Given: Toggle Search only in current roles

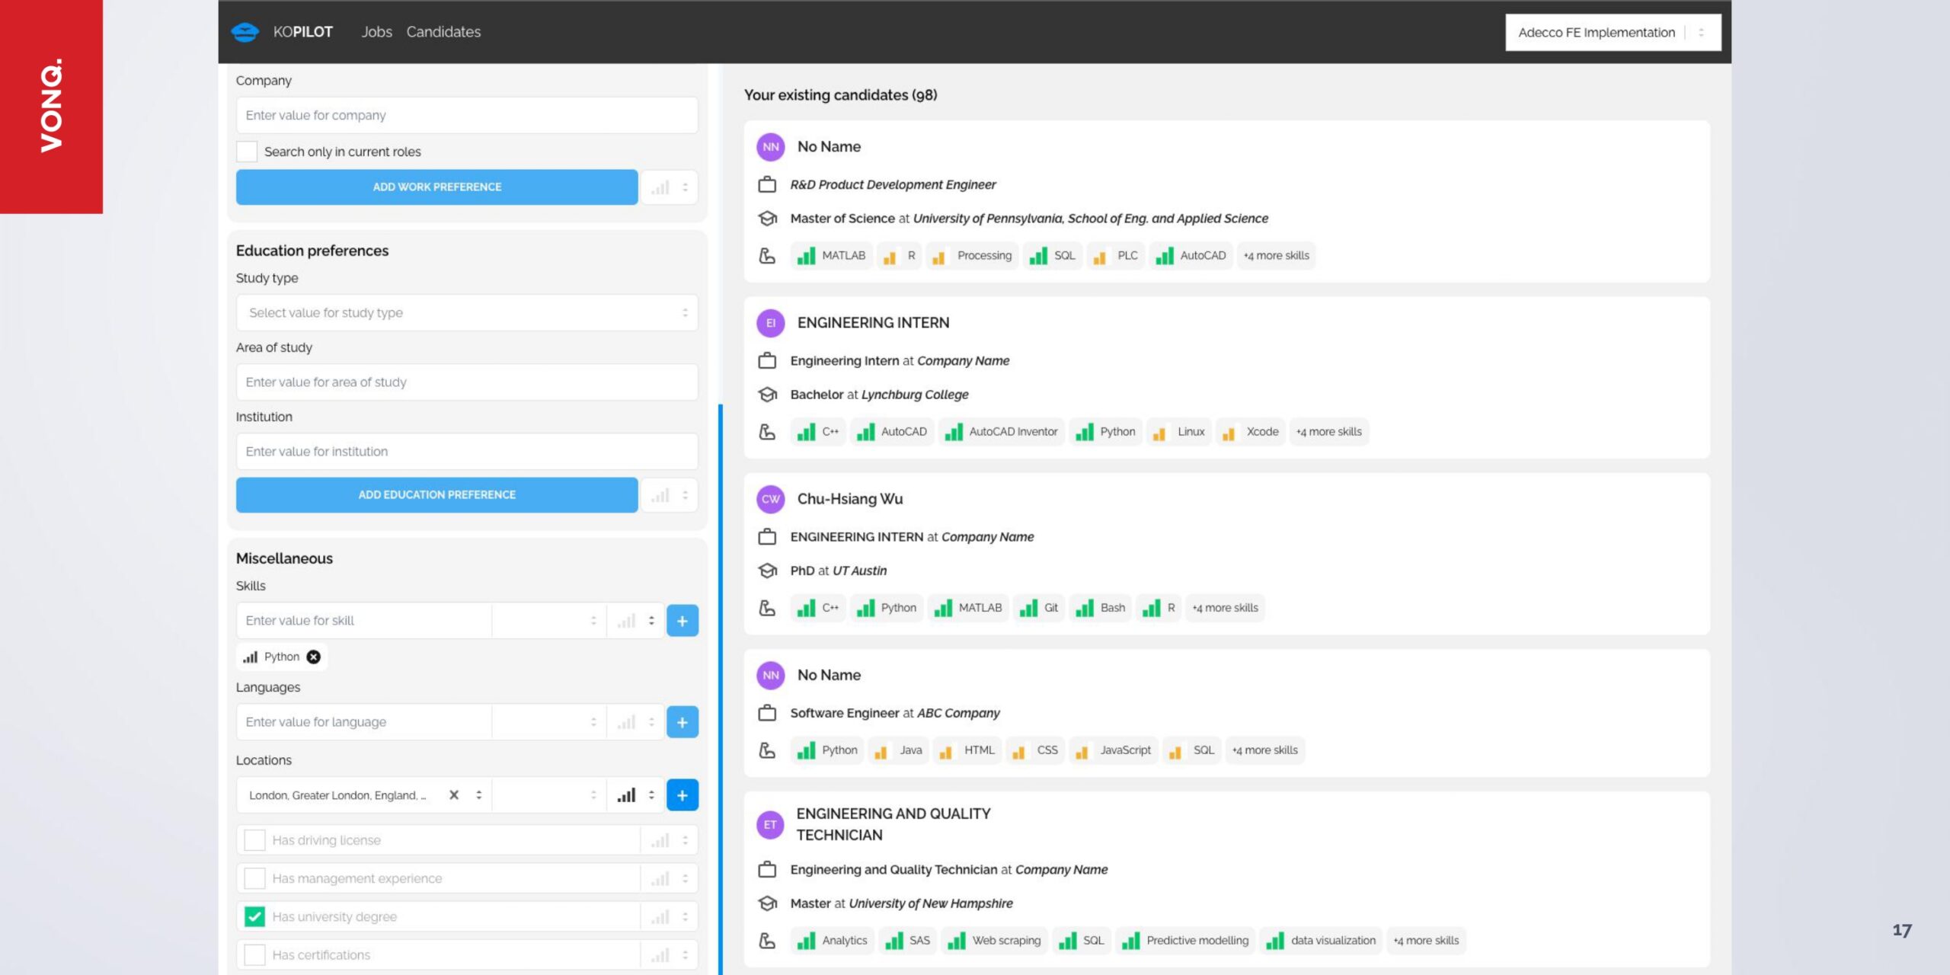Looking at the screenshot, I should (246, 151).
